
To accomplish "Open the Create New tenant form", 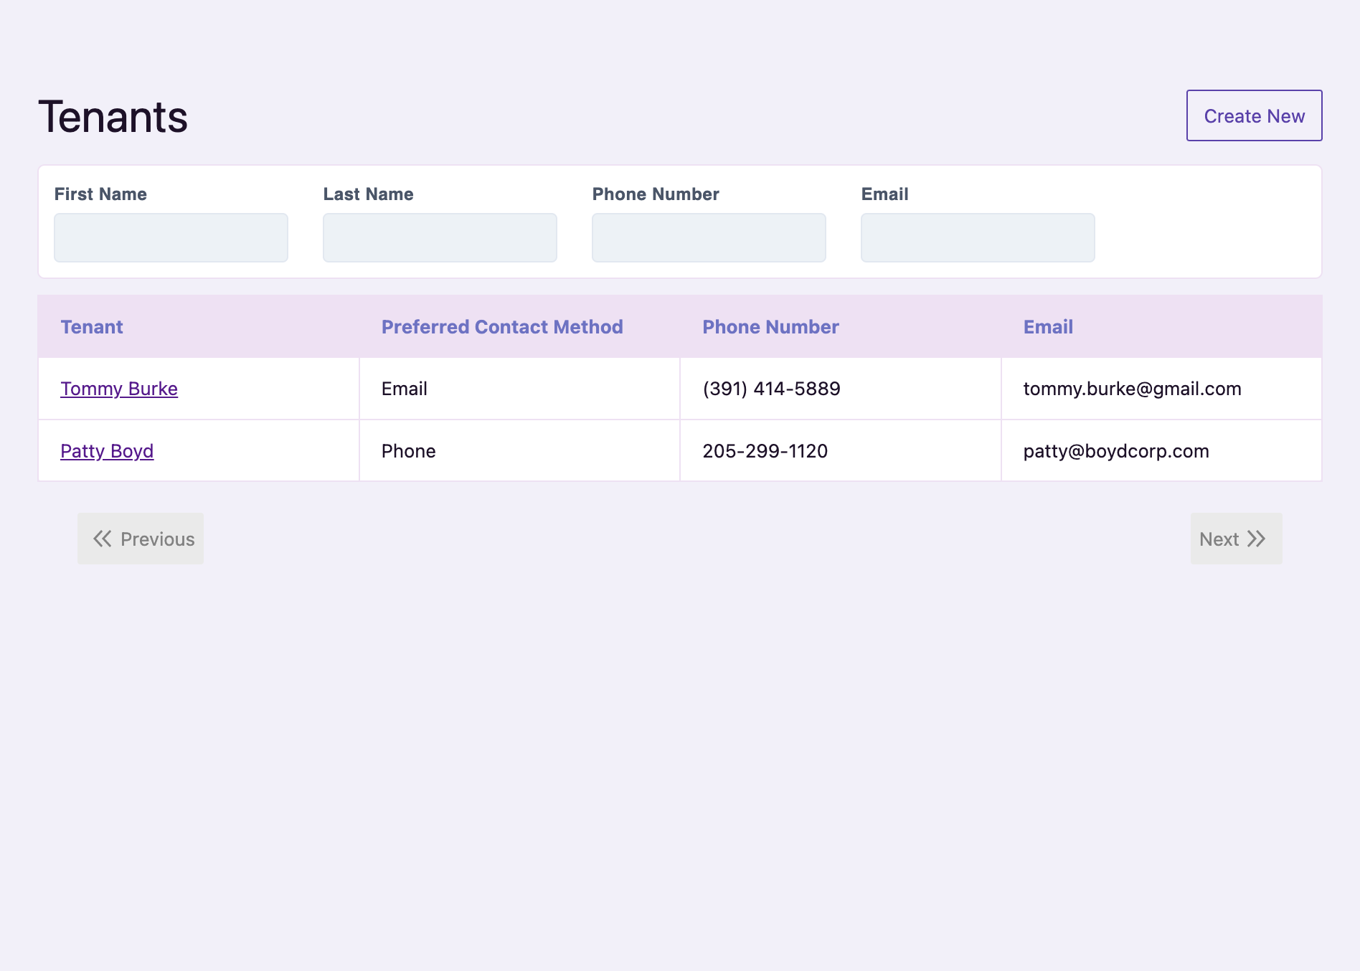I will click(x=1253, y=115).
